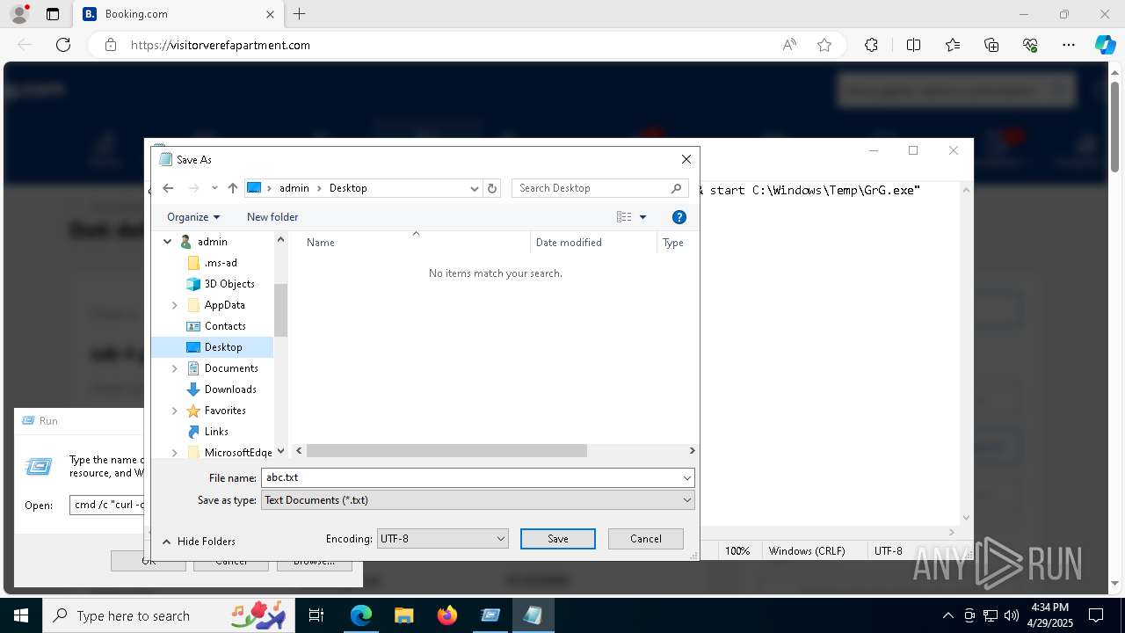The image size is (1125, 633).
Task: Click volume icon in system tray
Action: coord(1011,615)
